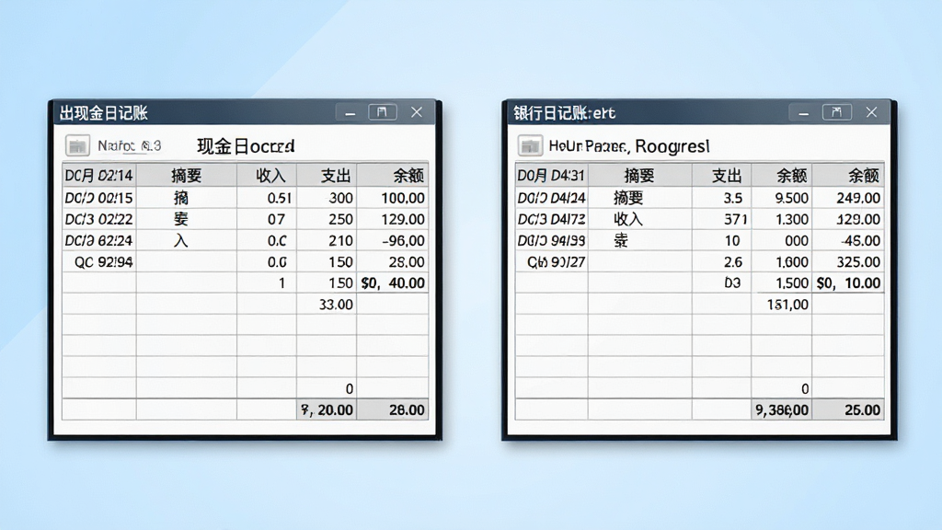Select the '9.500' cell in 银行日记账

pyautogui.click(x=782, y=198)
